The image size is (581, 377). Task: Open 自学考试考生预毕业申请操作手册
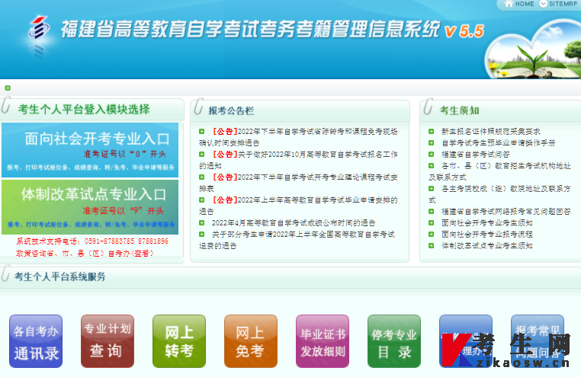499,143
